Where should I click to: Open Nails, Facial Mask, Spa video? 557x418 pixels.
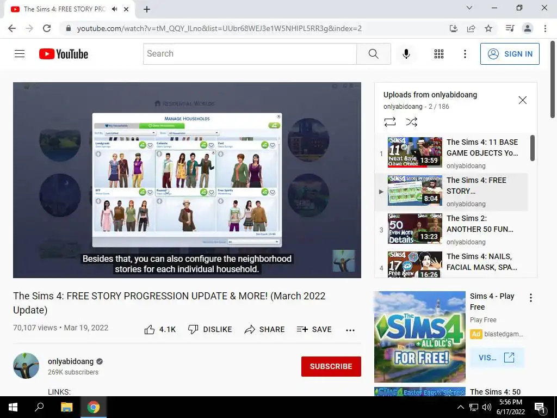point(452,264)
